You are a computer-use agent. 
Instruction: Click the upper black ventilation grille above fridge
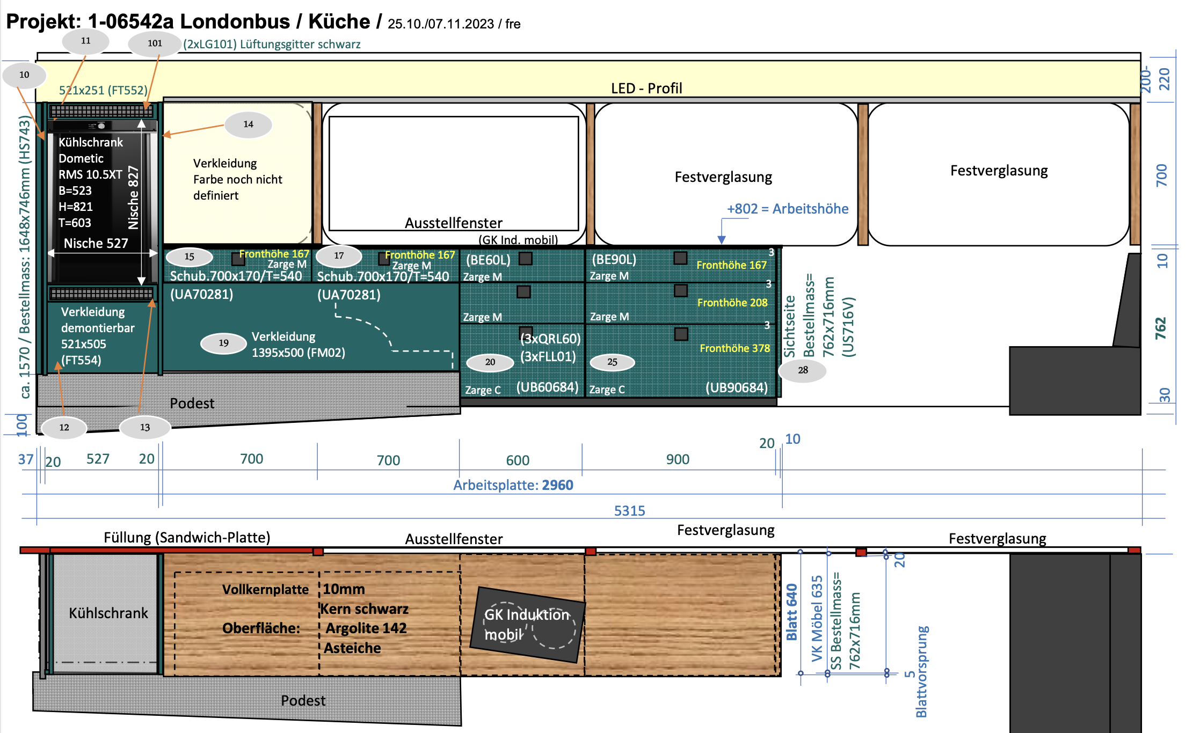[x=101, y=111]
